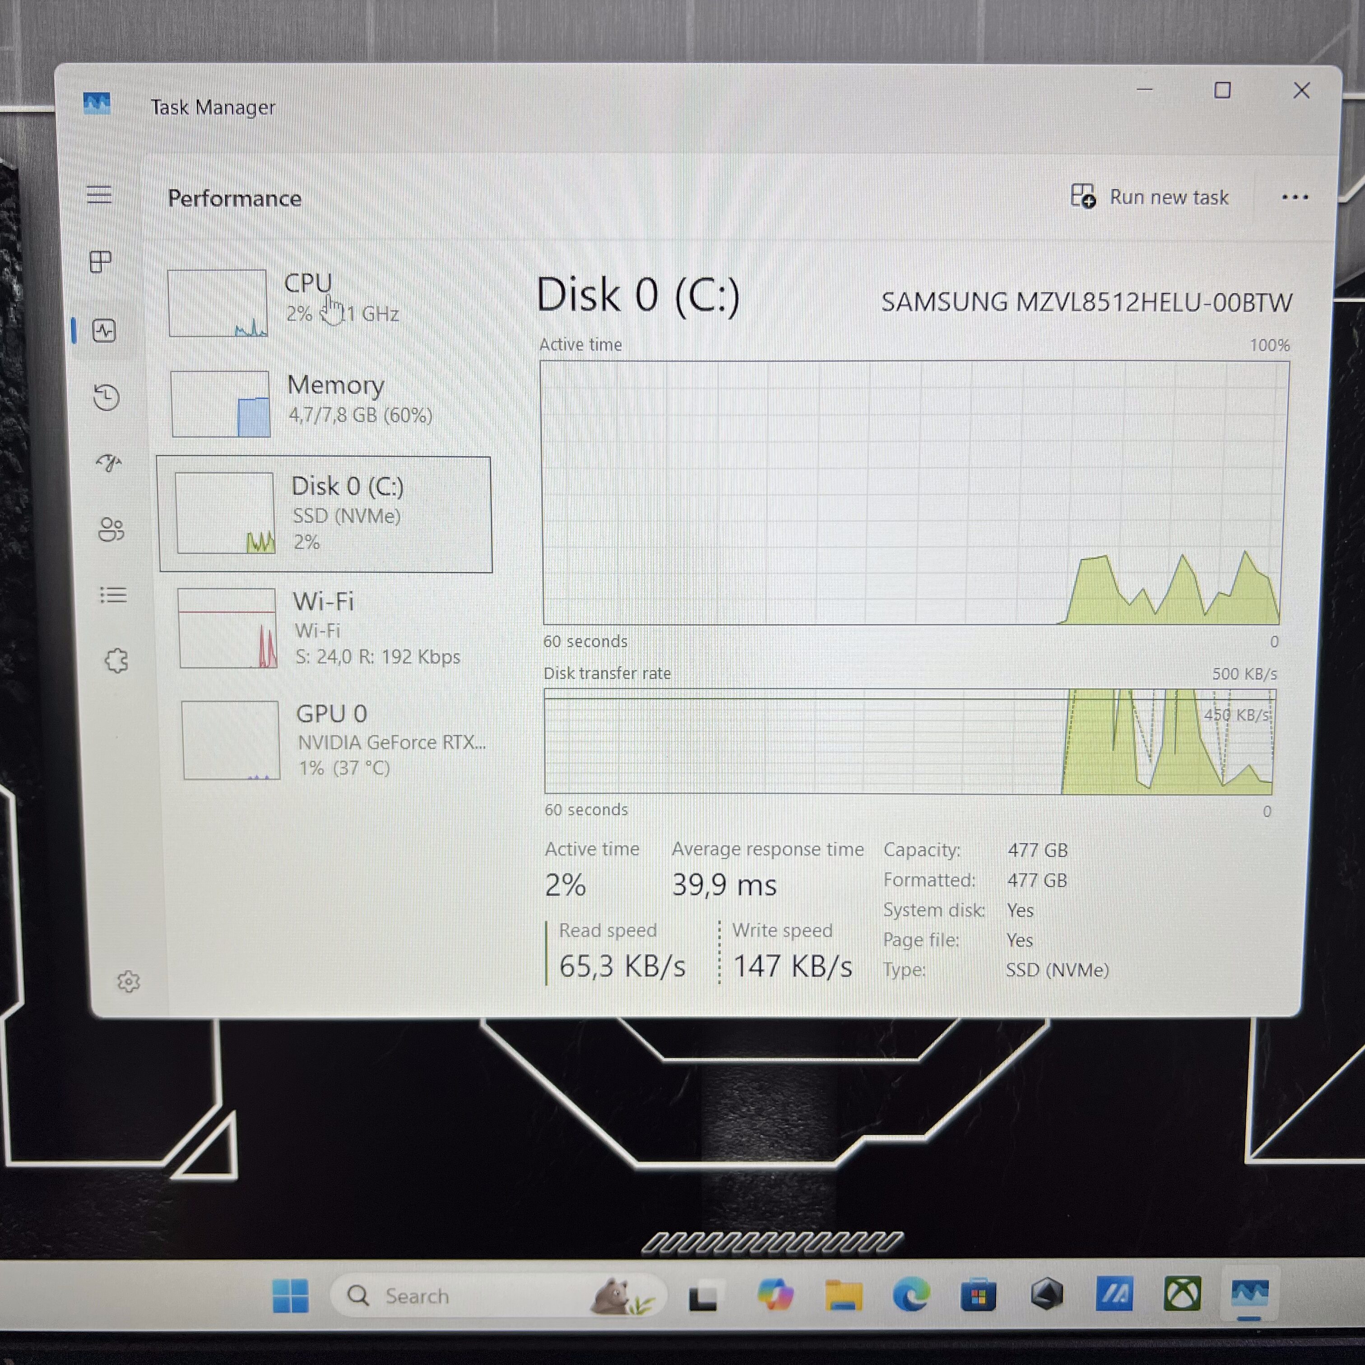1365x1365 pixels.
Task: Select the Performance page icon in sidebar
Action: [x=105, y=331]
